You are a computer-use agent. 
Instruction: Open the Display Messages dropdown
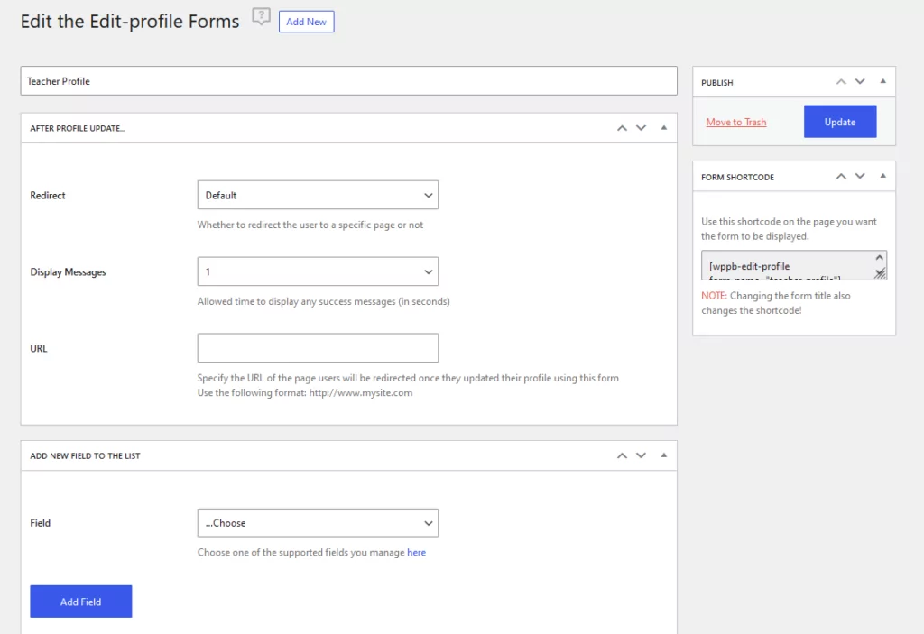(x=318, y=271)
